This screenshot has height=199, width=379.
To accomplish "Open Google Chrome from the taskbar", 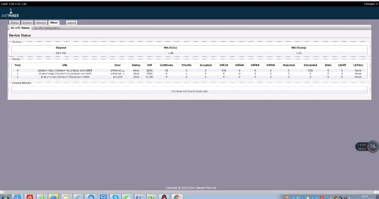I will tap(177, 197).
